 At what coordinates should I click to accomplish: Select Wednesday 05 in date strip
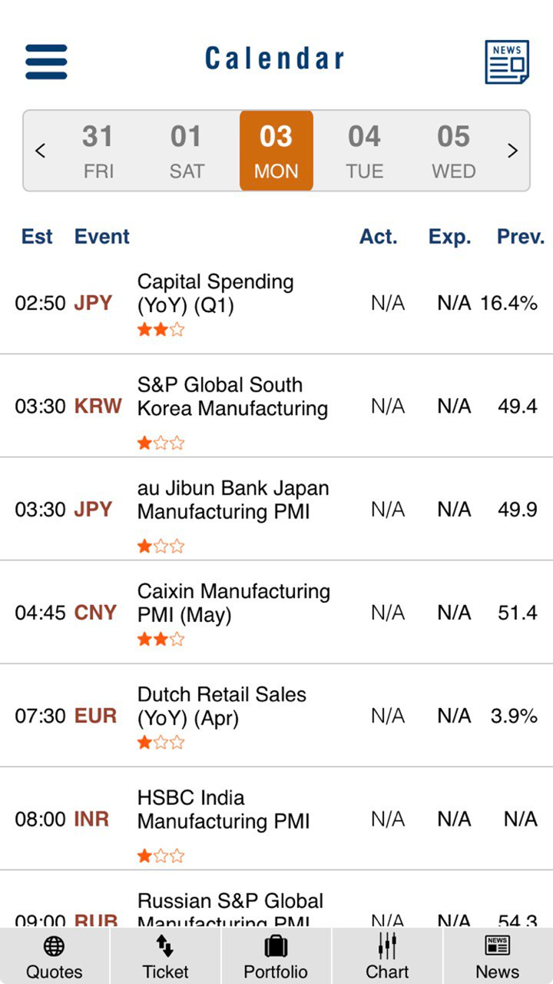point(453,151)
